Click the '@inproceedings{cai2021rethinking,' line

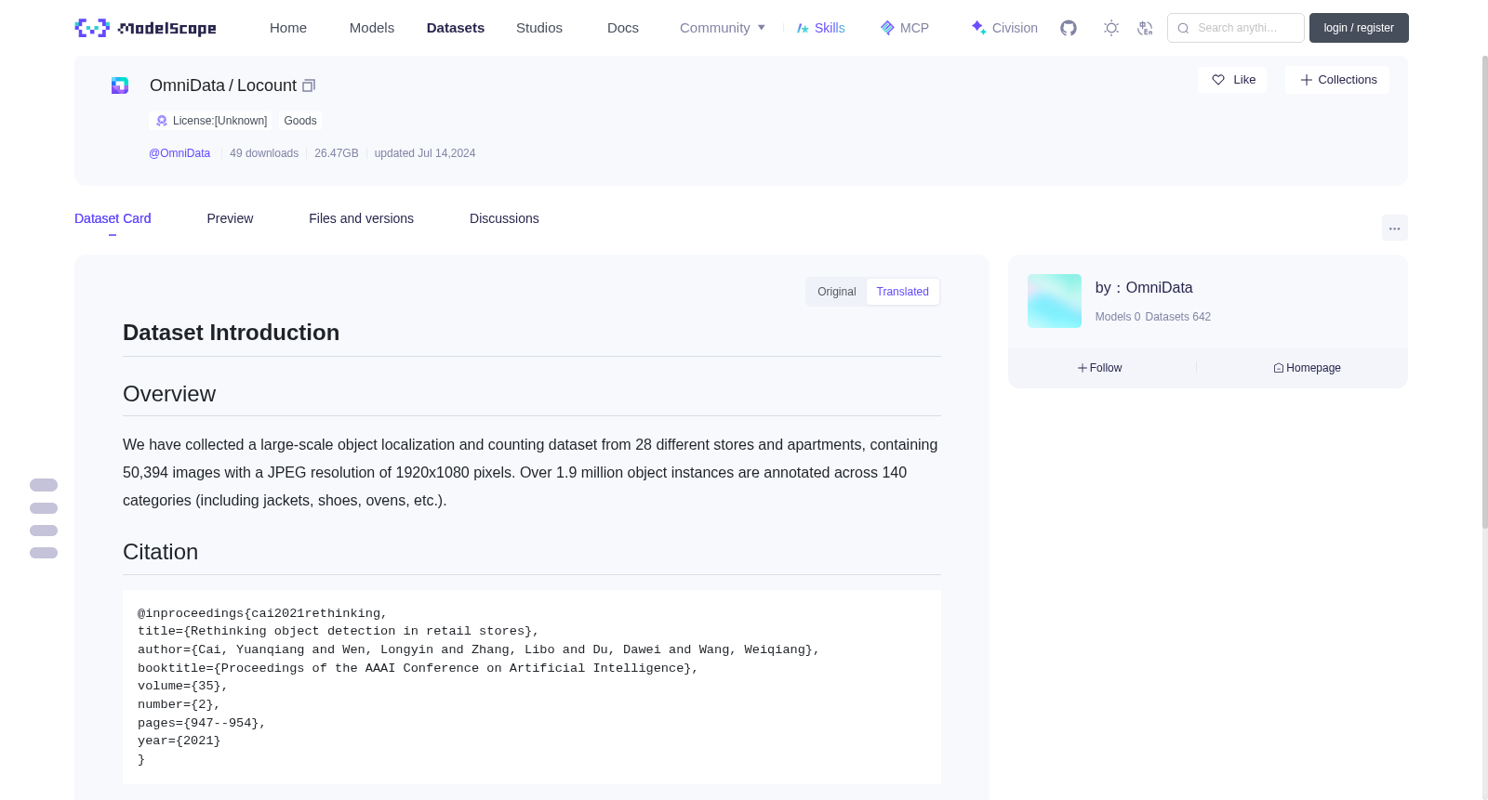click(x=262, y=613)
